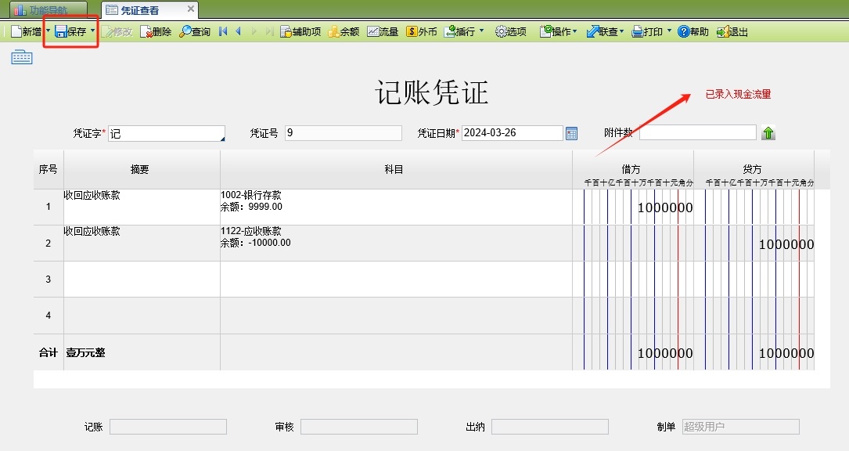Open calendar picker beside 凭证日期

[x=570, y=132]
